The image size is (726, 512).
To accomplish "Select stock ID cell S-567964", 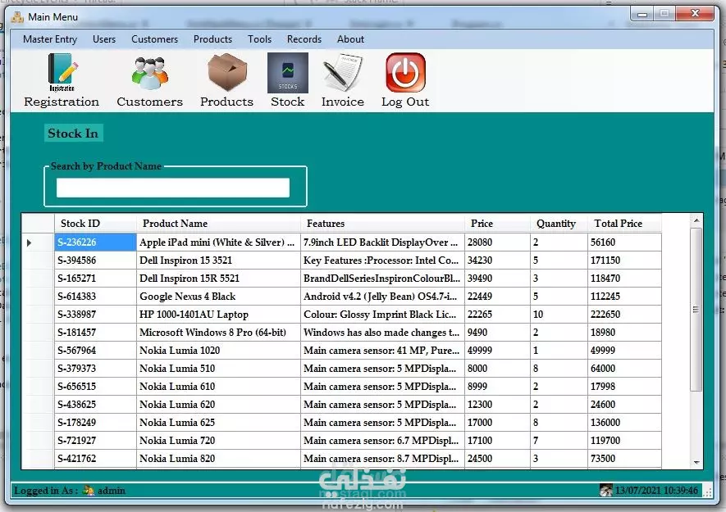I will pyautogui.click(x=95, y=351).
